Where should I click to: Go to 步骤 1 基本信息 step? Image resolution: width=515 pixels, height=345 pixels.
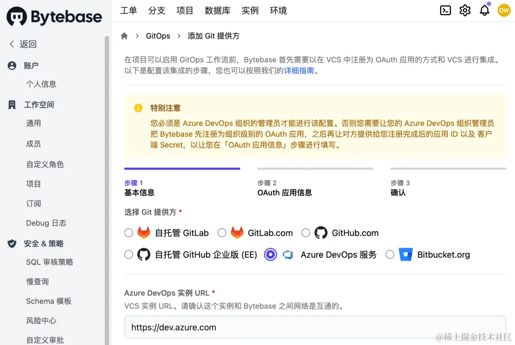point(182,183)
